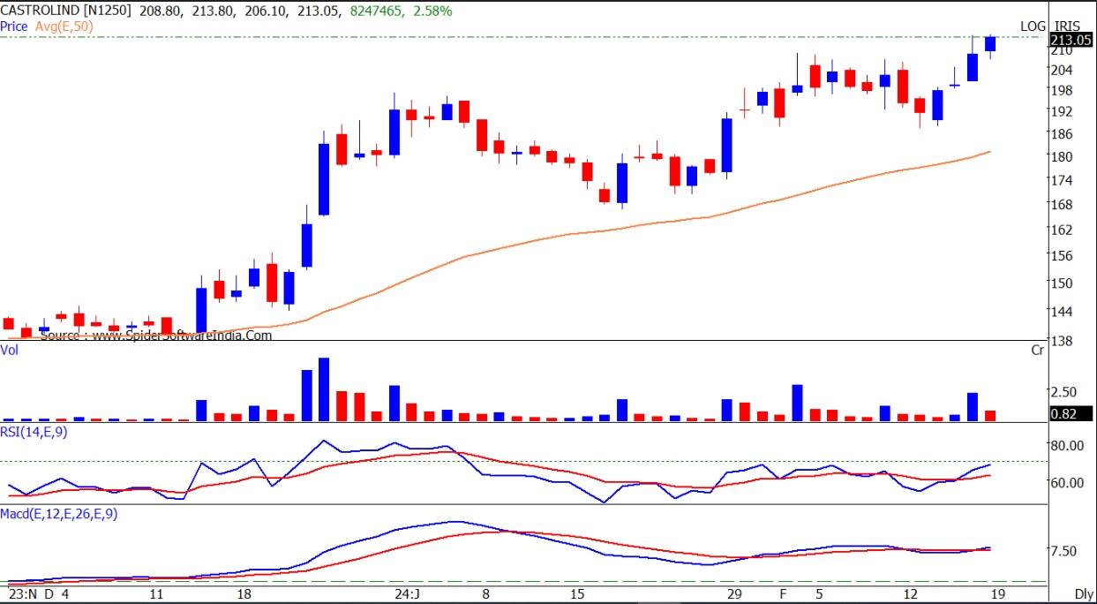Click the 19 date axis label
The image size is (1097, 604).
click(997, 594)
